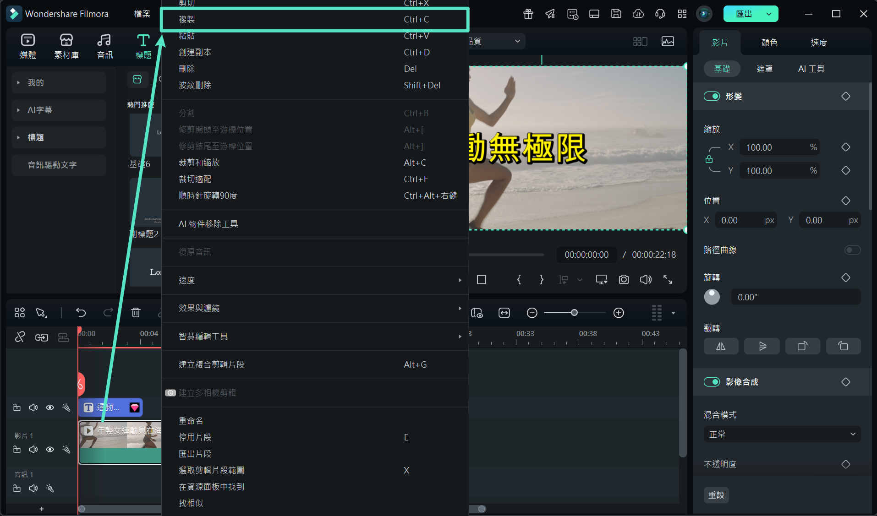
Task: Mute the 音訊 1 track speaker
Action: [x=33, y=488]
